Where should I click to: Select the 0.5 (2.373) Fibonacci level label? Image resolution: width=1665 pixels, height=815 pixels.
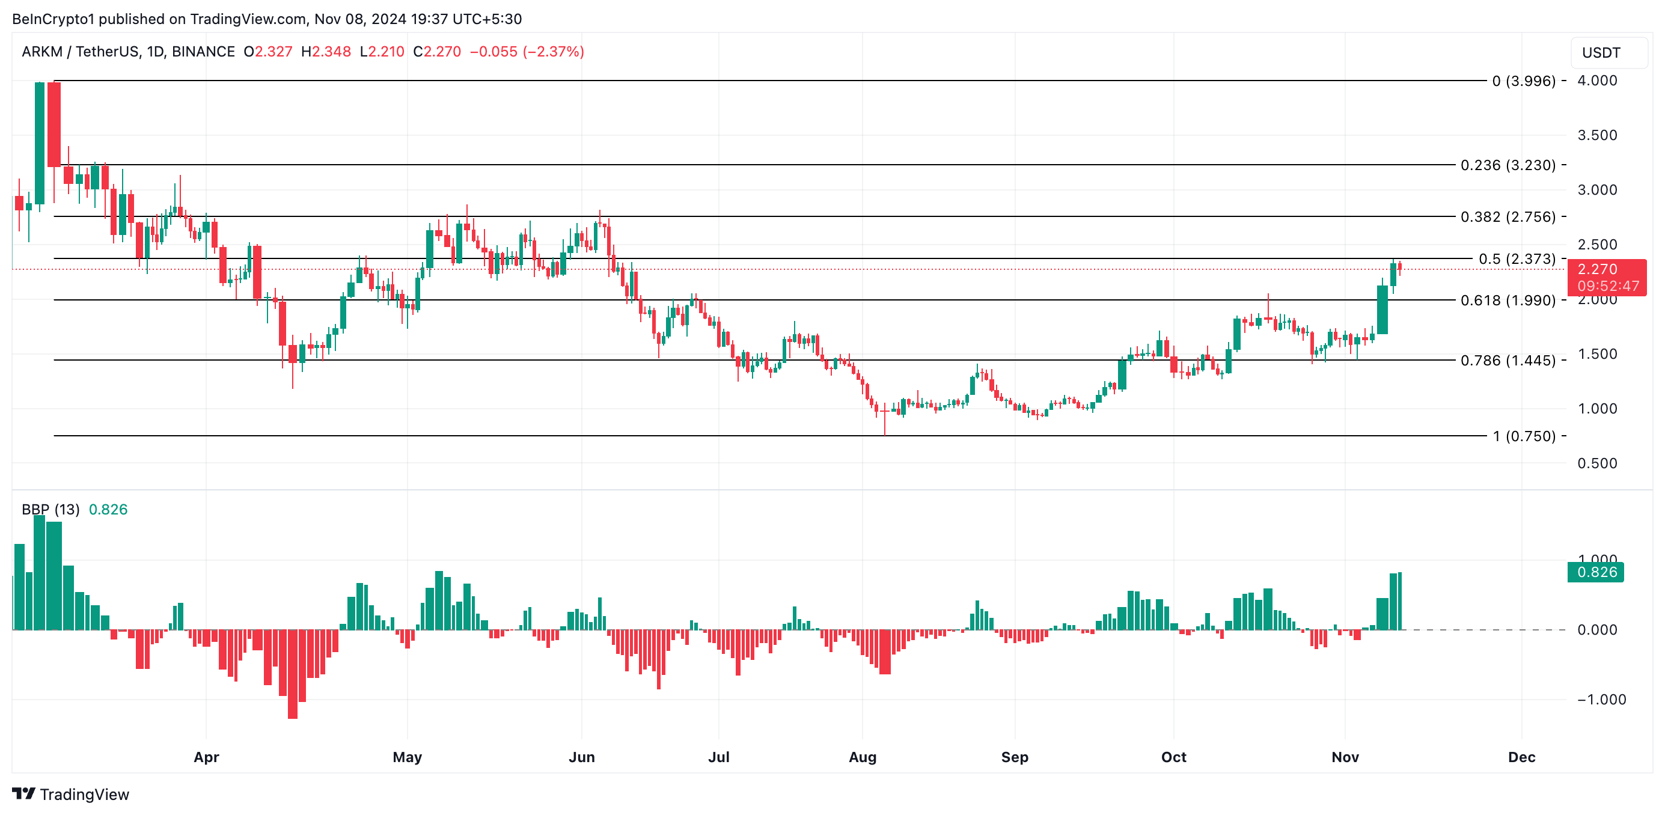1517,259
